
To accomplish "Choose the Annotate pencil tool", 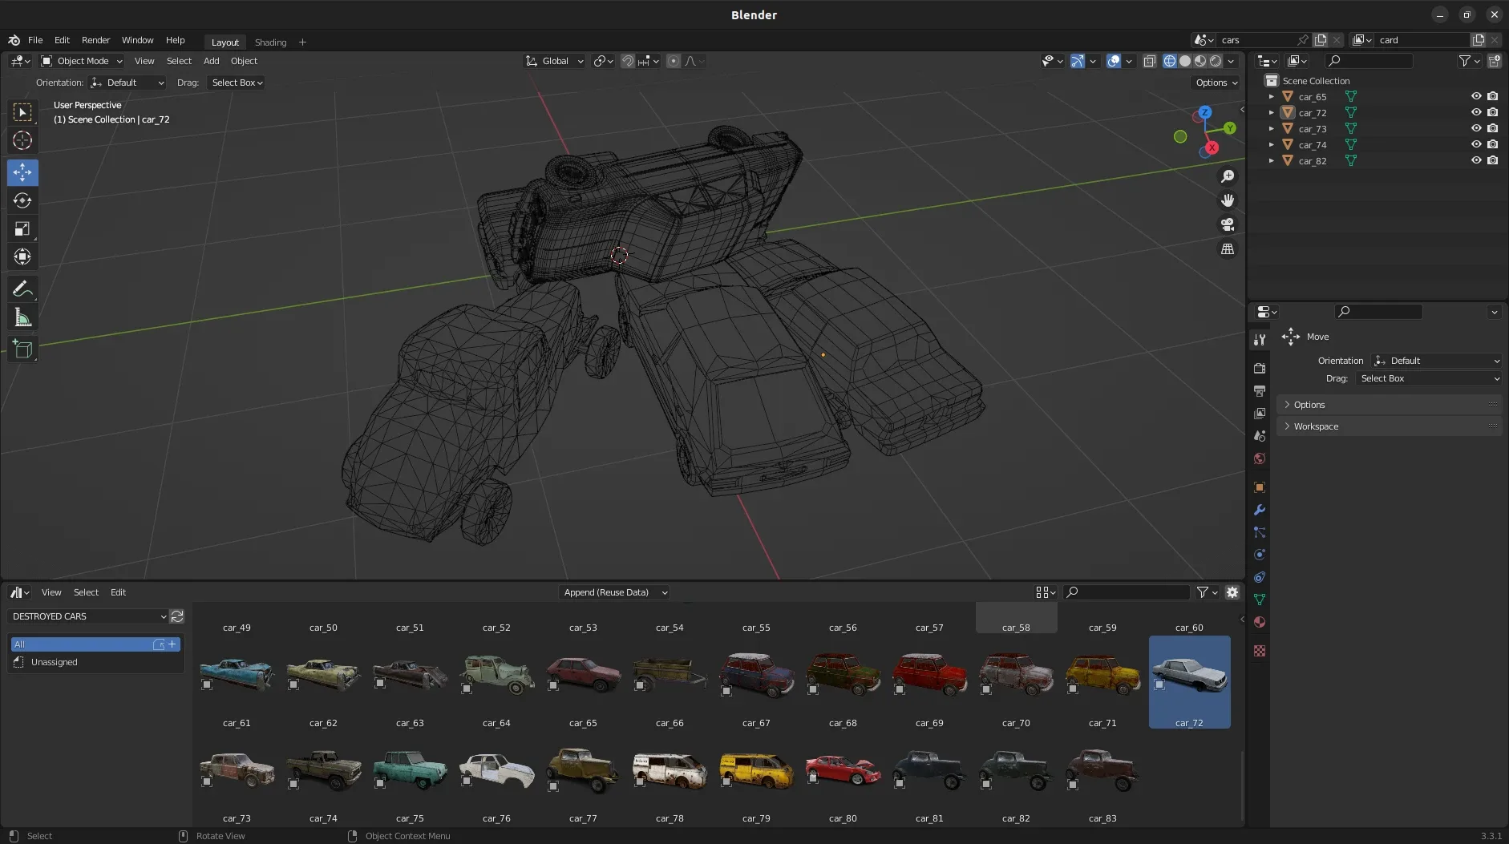I will point(22,289).
